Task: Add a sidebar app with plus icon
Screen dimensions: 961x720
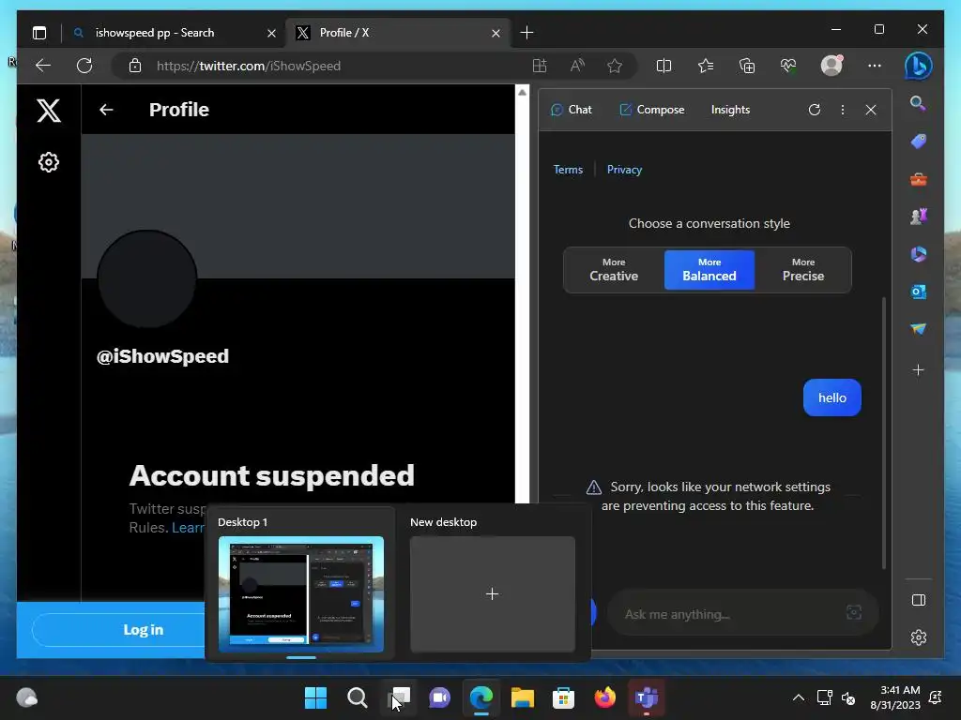Action: tap(918, 369)
